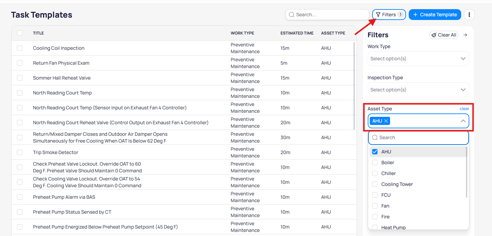Screen dimensions: 492x236
Task: Collapse the Filters panel with arrow icon
Action: coord(465,35)
